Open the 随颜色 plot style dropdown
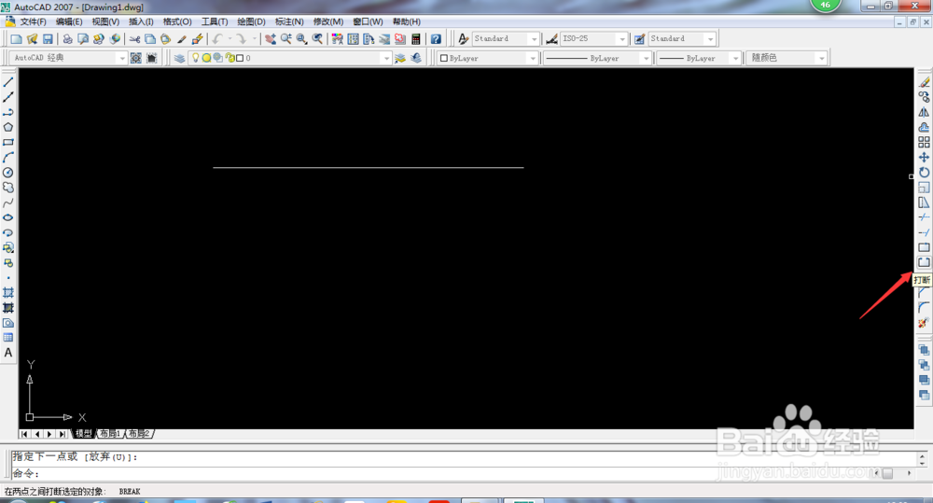Viewport: 933px width, 503px height. [822, 58]
